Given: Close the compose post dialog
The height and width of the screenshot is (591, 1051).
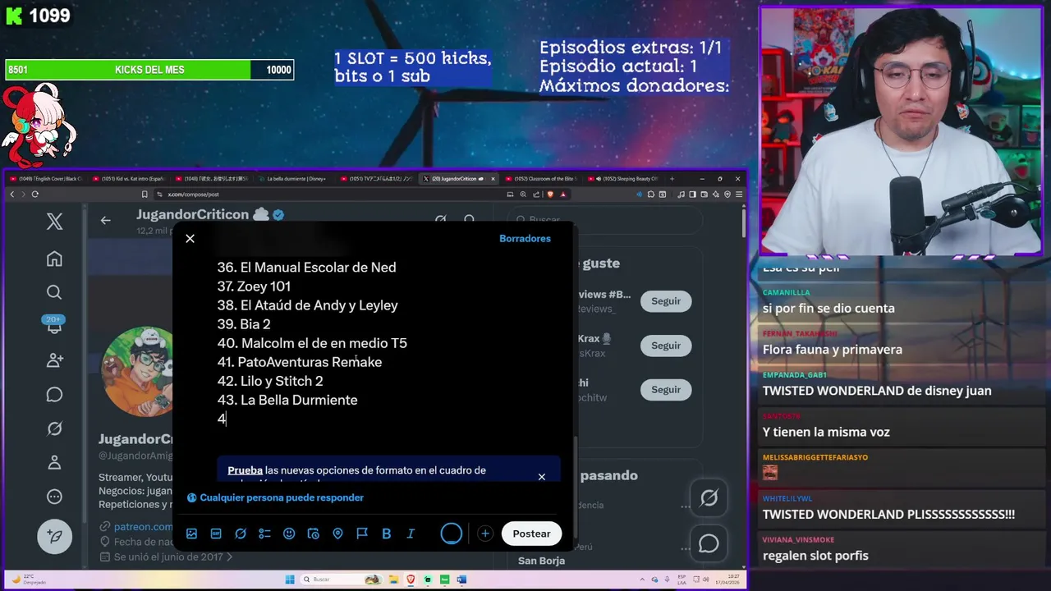Looking at the screenshot, I should [x=190, y=238].
